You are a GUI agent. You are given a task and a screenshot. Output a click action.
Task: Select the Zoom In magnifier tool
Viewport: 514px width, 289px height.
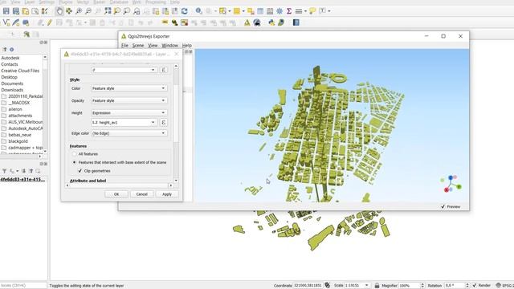79,11
